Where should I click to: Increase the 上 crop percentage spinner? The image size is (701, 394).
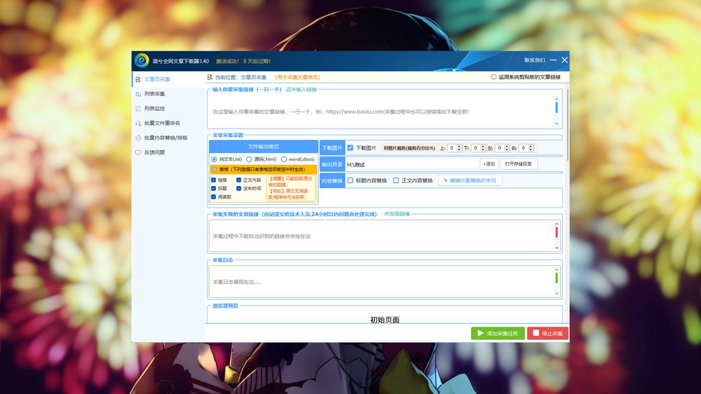coord(459,146)
